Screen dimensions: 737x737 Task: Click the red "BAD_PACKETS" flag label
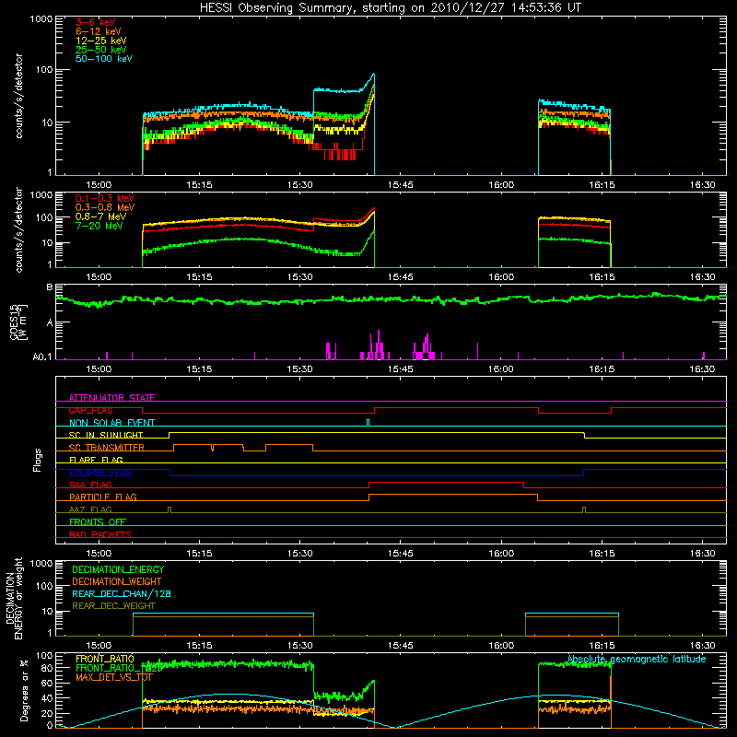point(100,534)
